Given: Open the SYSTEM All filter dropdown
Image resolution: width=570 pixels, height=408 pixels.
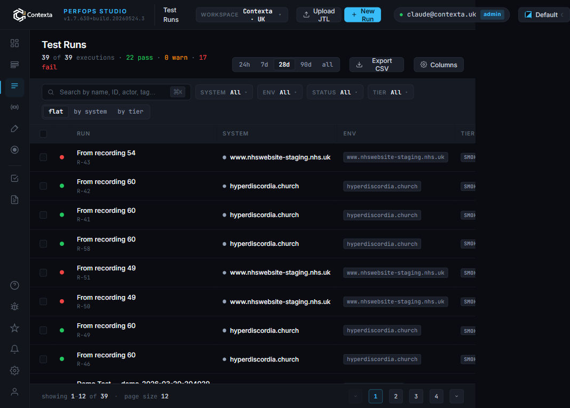Looking at the screenshot, I should point(224,92).
